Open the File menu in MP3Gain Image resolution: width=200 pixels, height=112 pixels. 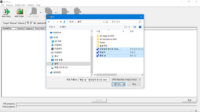[x=2, y=5]
